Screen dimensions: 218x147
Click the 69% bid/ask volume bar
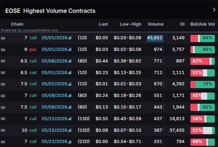point(202,142)
